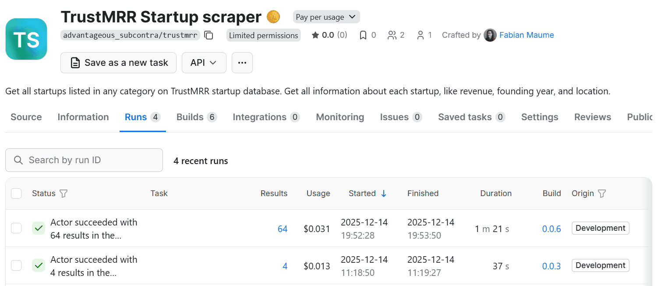Copy actor ID with the copy icon
The height and width of the screenshot is (286, 661).
pos(209,35)
